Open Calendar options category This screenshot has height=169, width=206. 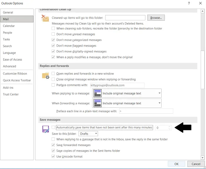tap(17, 26)
